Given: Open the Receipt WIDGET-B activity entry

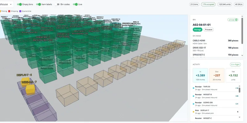Looking at the screenshot, I should [216, 96].
